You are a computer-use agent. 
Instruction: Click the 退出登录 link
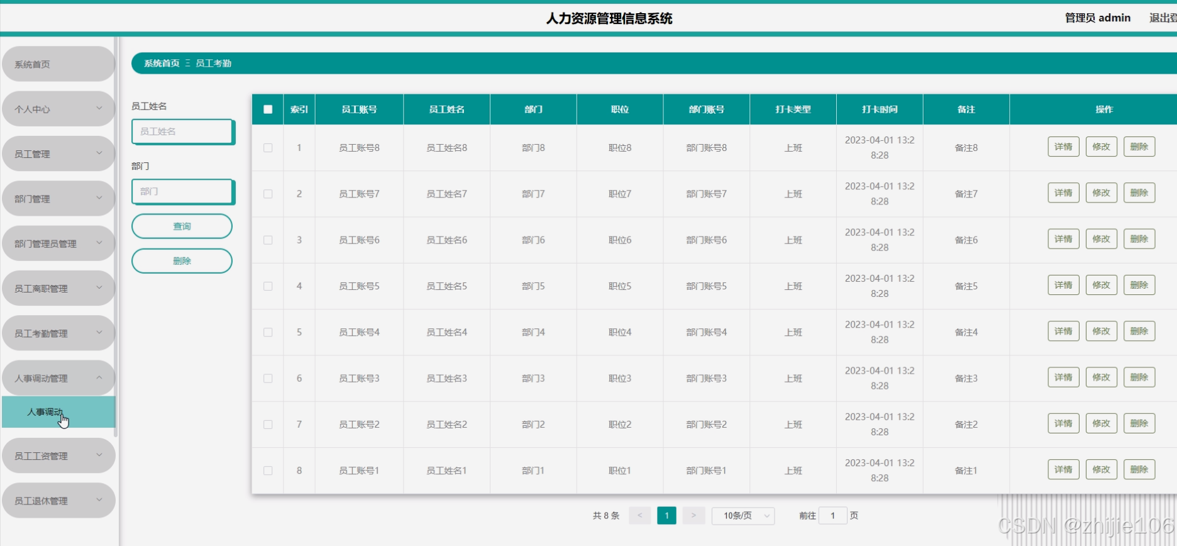[1163, 18]
